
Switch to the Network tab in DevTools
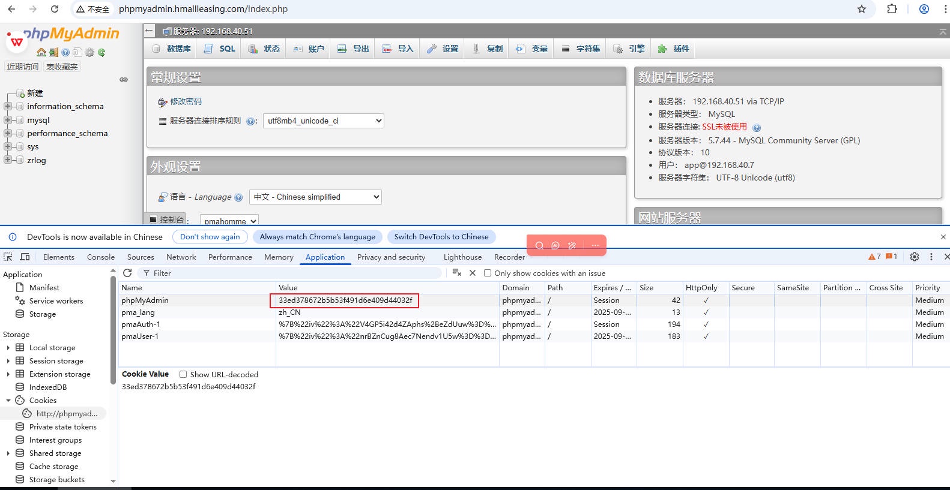point(181,257)
